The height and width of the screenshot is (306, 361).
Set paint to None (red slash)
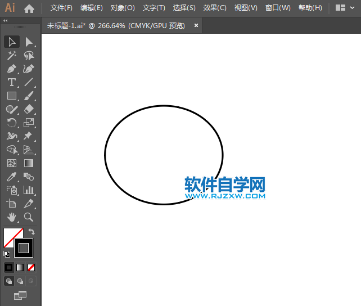coord(31,267)
